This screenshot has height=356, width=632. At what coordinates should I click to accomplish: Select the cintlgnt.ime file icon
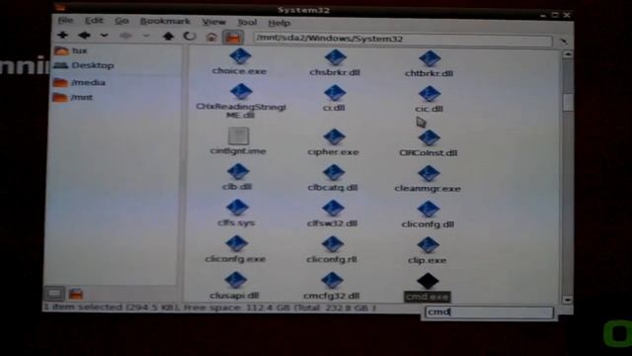tap(238, 136)
